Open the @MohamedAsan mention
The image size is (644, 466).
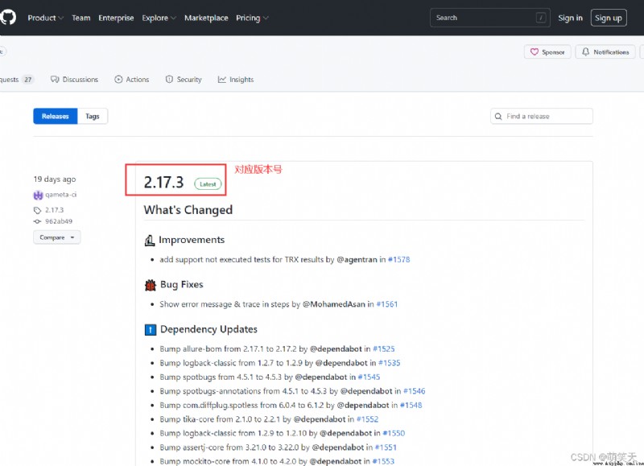click(333, 304)
